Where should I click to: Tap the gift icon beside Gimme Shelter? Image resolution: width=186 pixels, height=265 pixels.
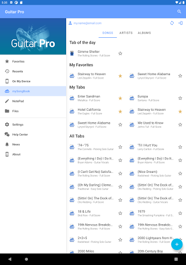(72, 53)
